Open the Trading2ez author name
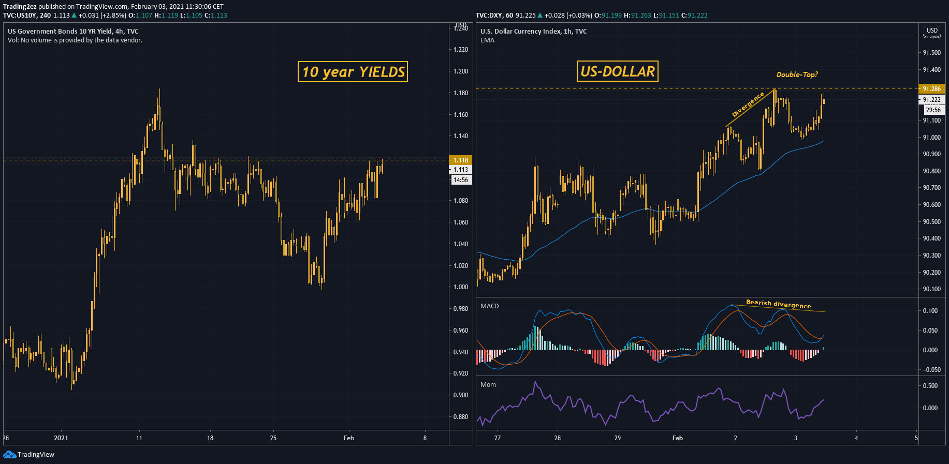 click(20, 7)
